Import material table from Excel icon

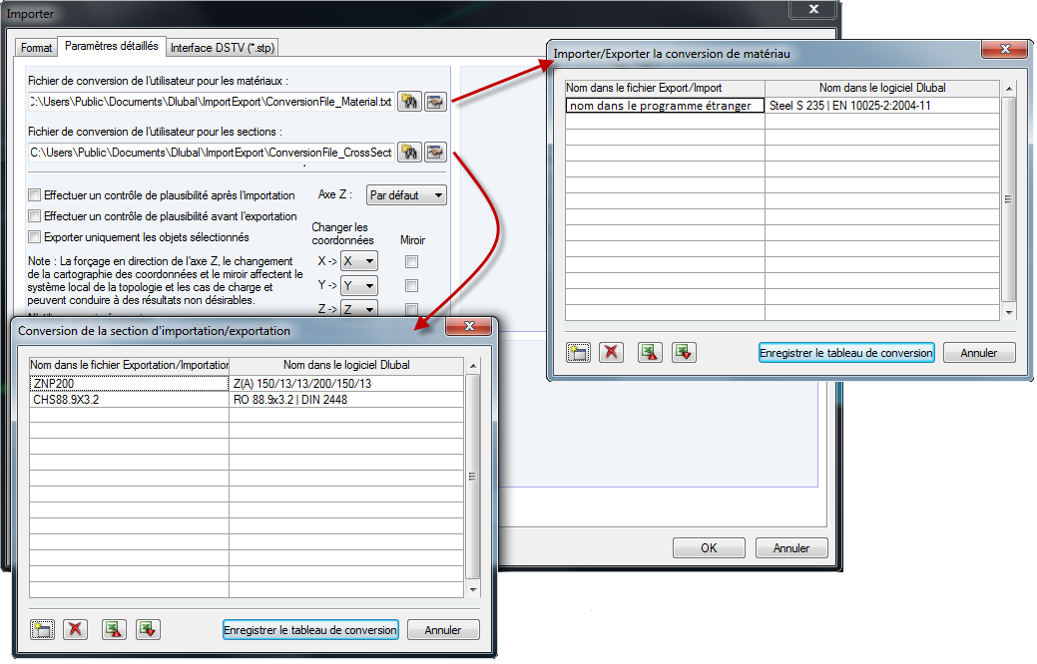tap(684, 353)
